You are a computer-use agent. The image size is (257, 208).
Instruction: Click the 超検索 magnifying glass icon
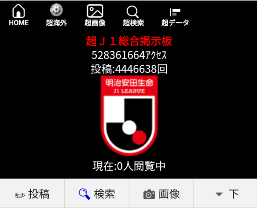(x=133, y=11)
